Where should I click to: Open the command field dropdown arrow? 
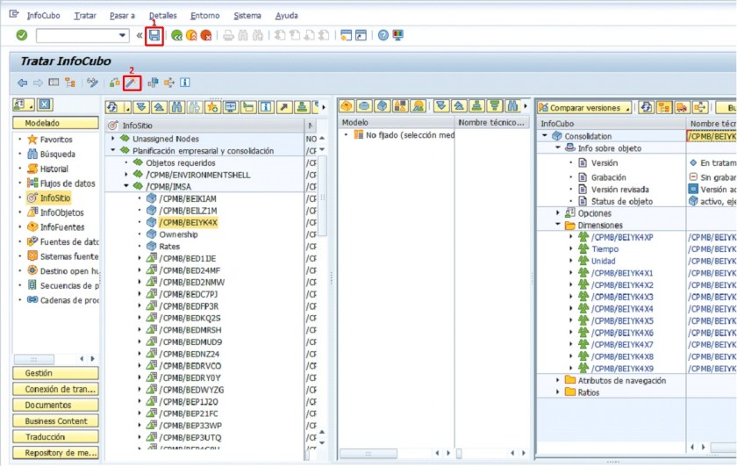[x=122, y=35]
